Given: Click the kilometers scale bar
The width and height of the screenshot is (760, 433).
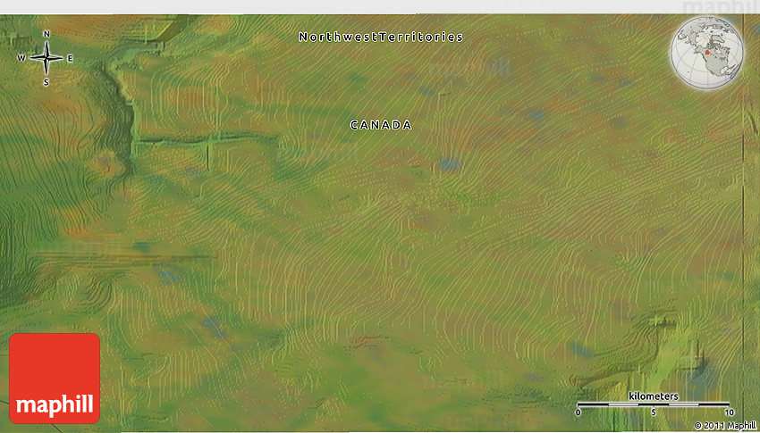Looking at the screenshot, I should [x=654, y=404].
